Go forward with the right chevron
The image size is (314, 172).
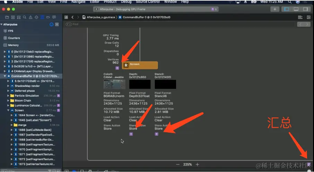point(78,17)
